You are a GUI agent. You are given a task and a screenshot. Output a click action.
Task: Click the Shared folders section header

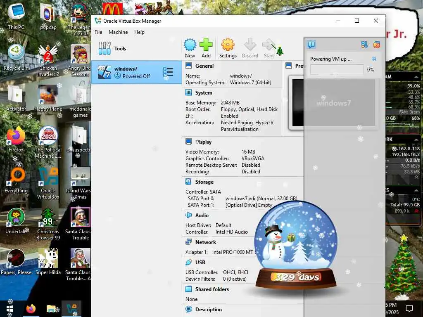212,289
